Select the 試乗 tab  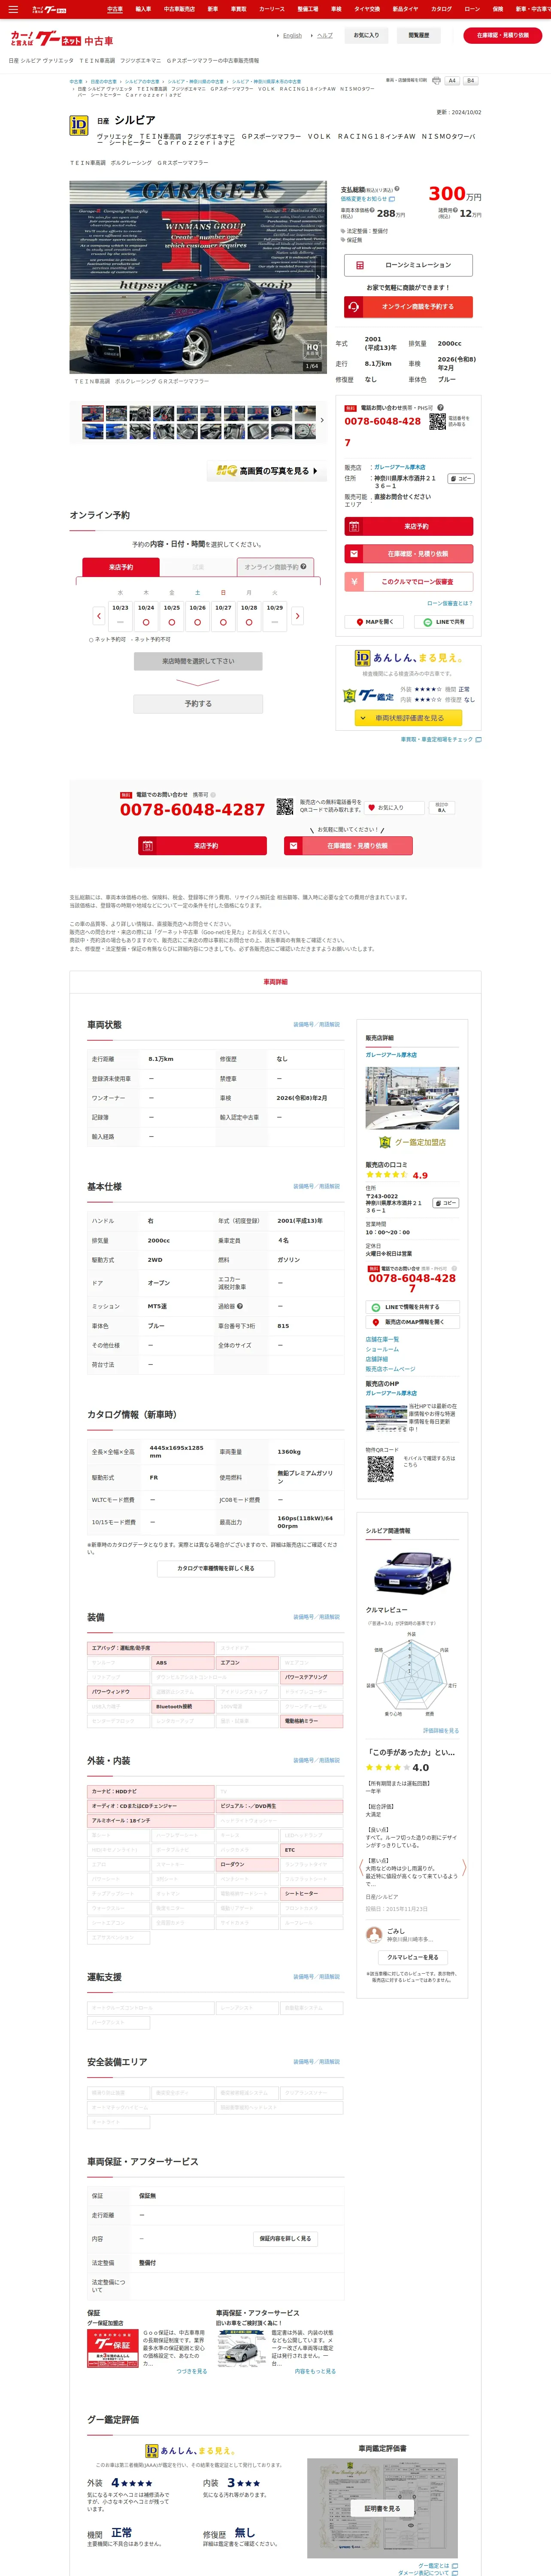click(198, 567)
